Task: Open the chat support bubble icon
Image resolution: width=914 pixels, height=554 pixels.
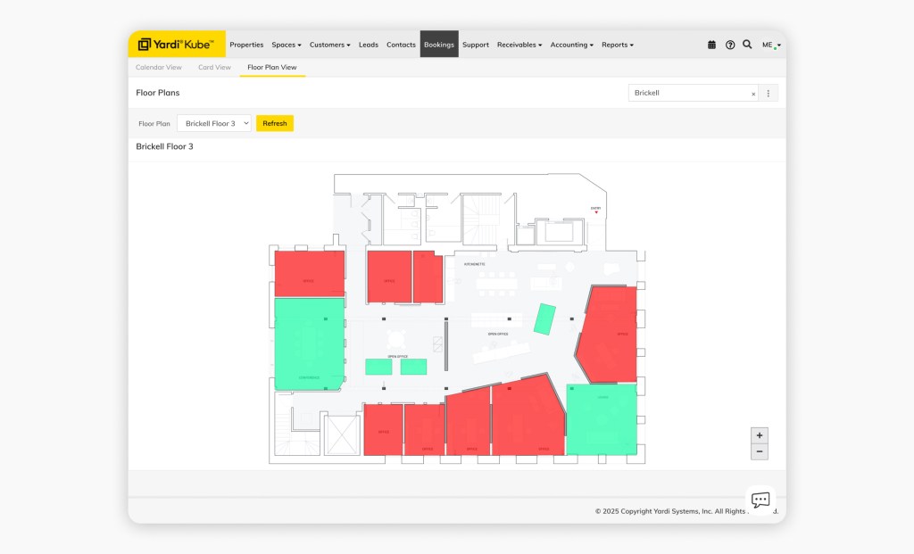Action: click(760, 500)
